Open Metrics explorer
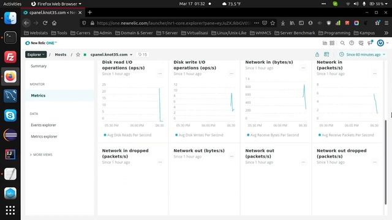 coord(44,136)
